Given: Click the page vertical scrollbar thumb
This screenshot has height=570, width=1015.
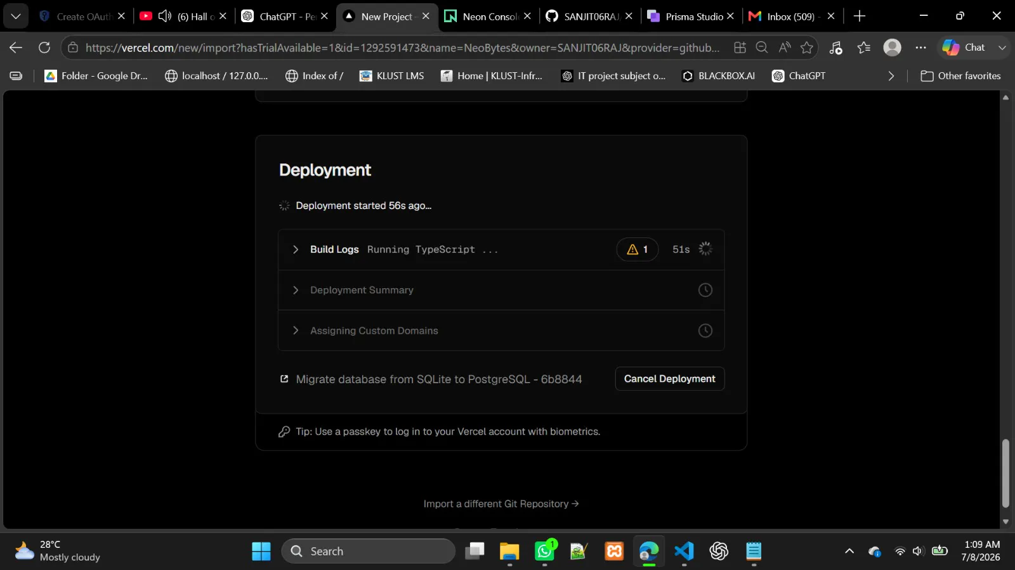Looking at the screenshot, I should tap(1005, 473).
